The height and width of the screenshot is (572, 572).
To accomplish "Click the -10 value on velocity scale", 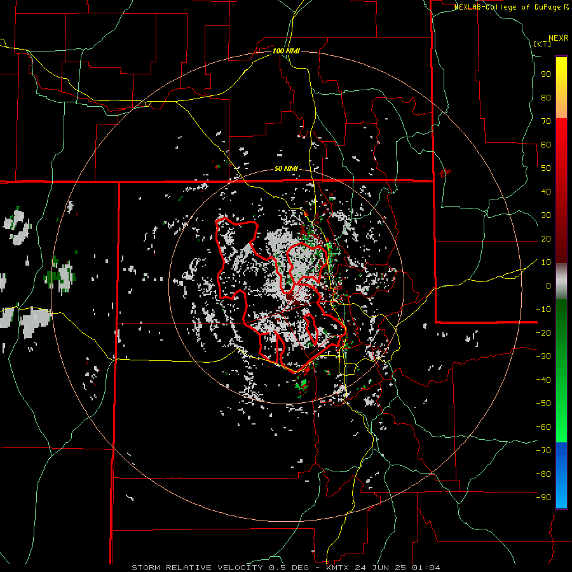I will pos(543,310).
